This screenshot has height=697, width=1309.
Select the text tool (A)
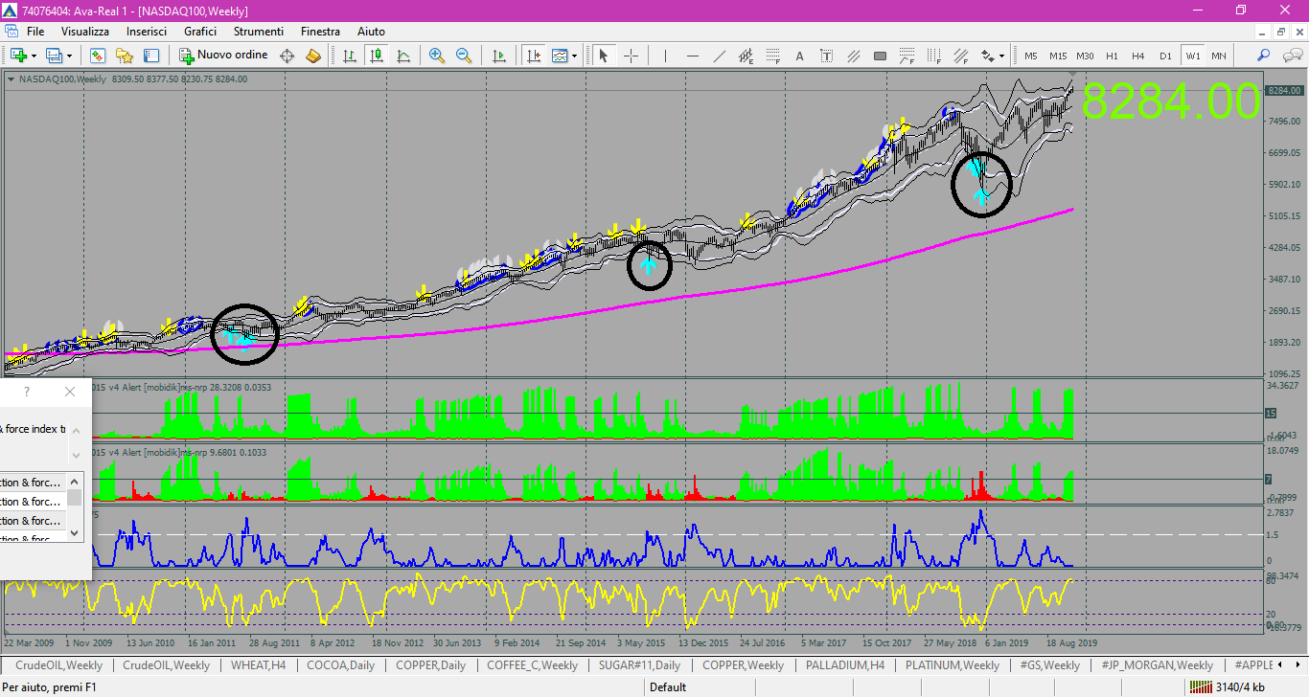pyautogui.click(x=799, y=56)
